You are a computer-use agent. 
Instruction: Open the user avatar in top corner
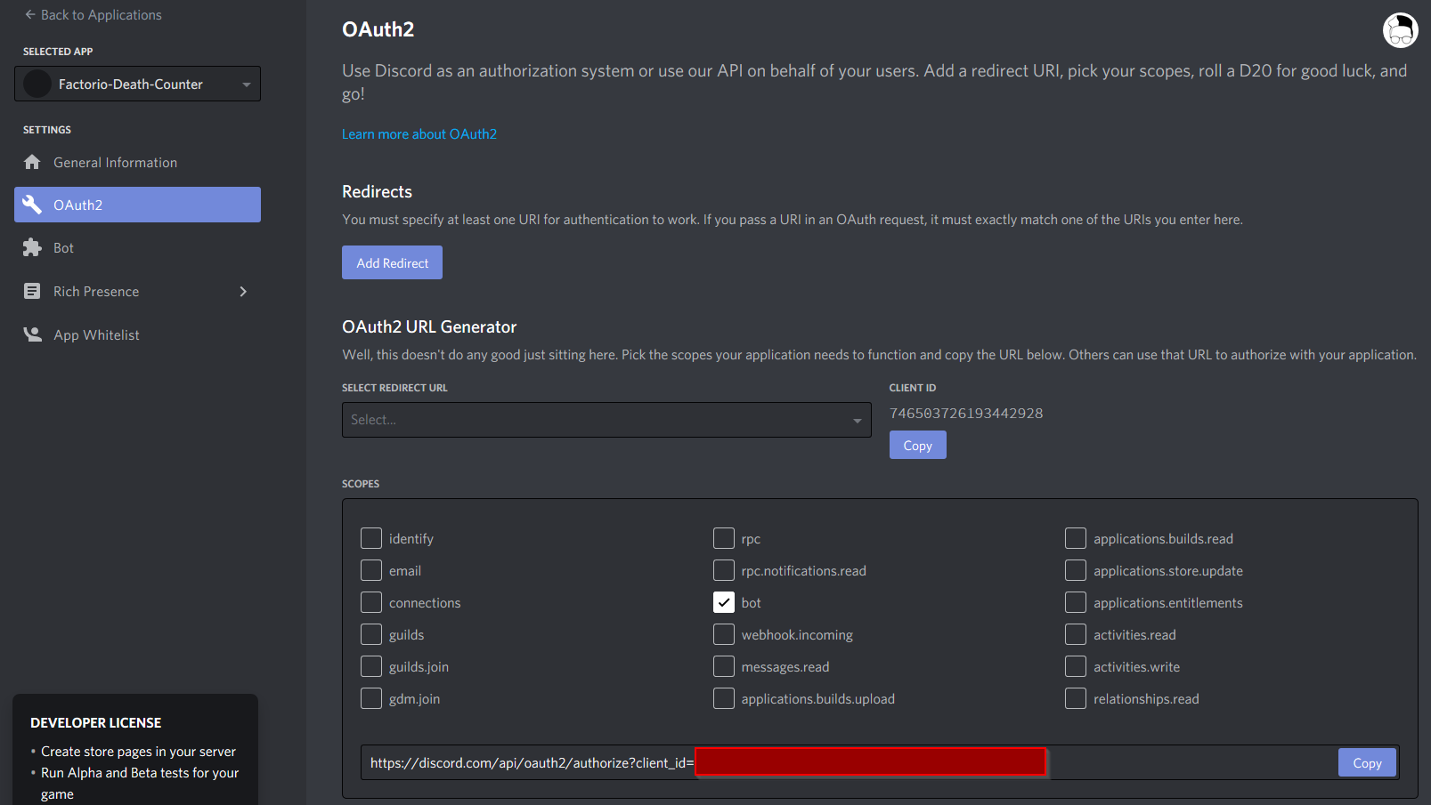point(1400,30)
